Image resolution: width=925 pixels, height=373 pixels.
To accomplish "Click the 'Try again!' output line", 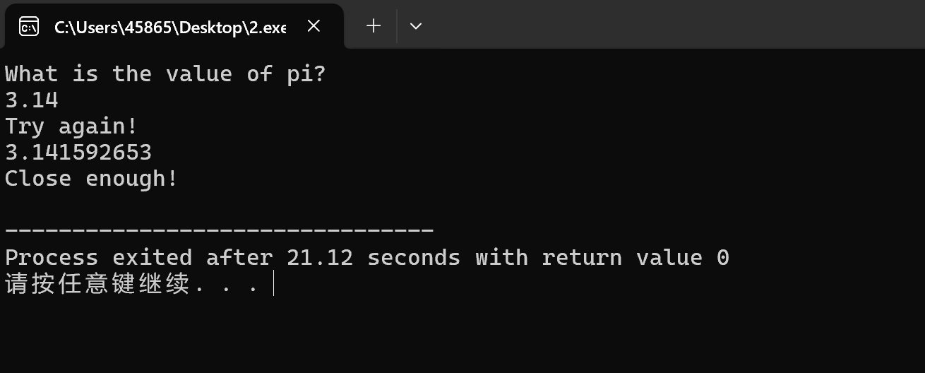I will (71, 127).
